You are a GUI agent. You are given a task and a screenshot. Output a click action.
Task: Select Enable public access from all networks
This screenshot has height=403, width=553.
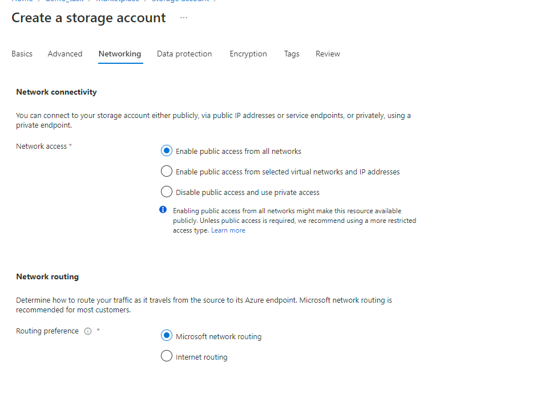pos(167,151)
